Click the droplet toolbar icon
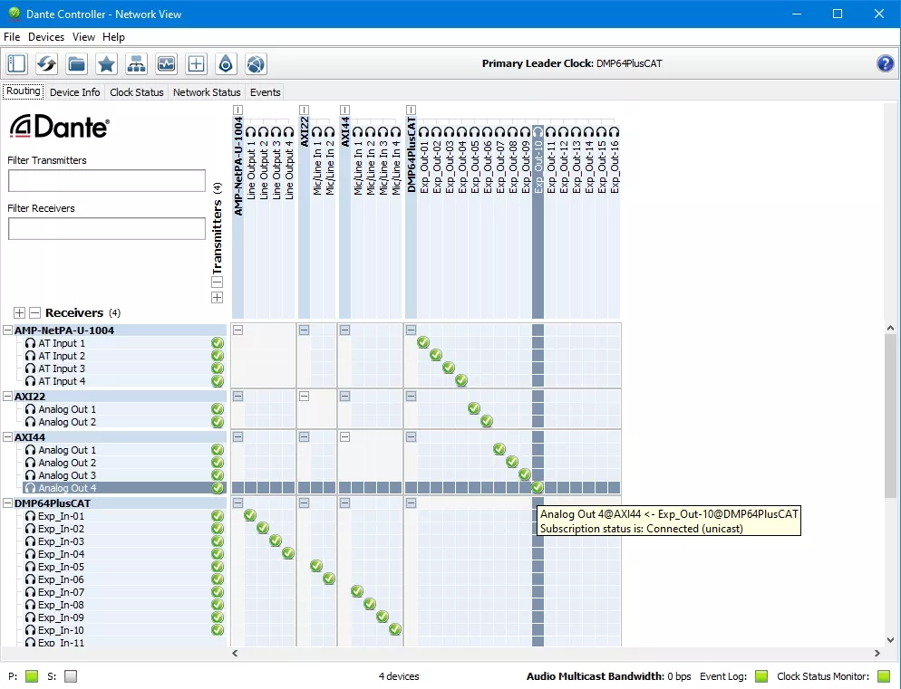Viewport: 901px width, 689px height. tap(226, 63)
